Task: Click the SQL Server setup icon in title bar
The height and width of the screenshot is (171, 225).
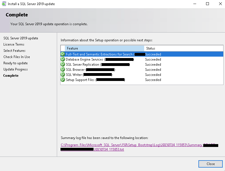Action: (4, 4)
